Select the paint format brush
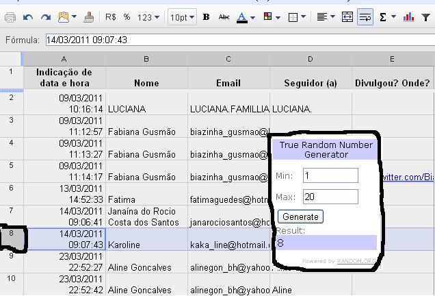 tap(88, 18)
